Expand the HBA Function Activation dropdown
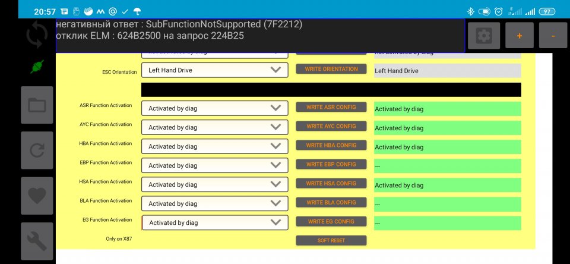Image resolution: width=570 pixels, height=264 pixels. tap(214, 146)
